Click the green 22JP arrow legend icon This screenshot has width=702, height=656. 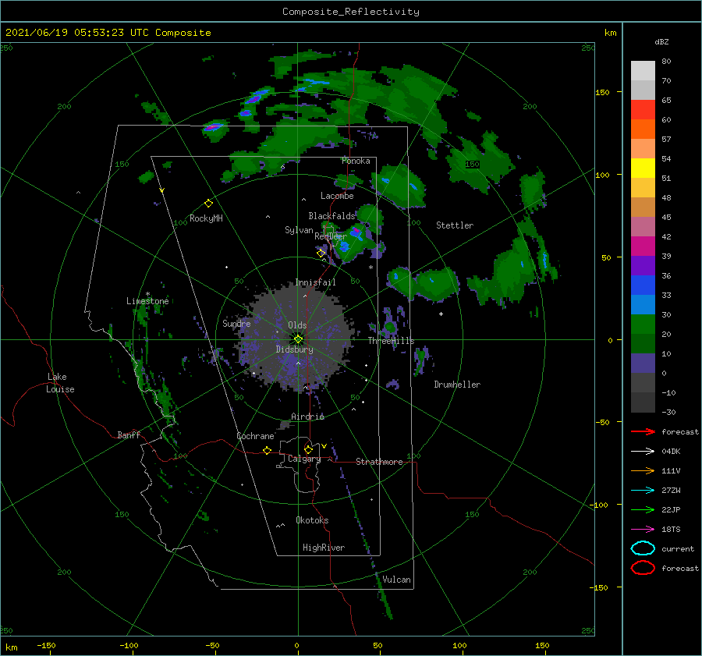[x=643, y=509]
